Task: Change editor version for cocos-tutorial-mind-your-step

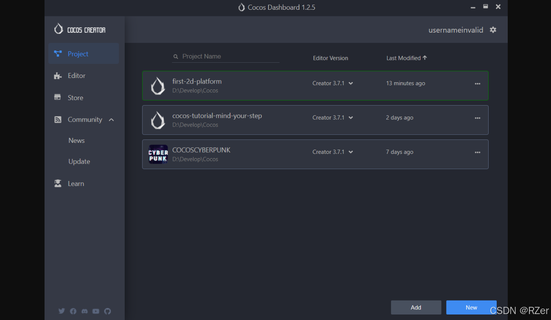Action: coord(333,118)
